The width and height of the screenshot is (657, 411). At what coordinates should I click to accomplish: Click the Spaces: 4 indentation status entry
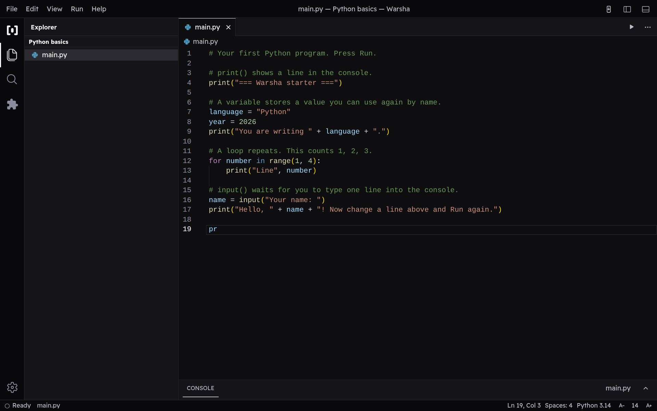558,406
